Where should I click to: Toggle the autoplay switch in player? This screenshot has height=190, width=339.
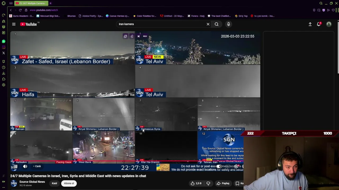(220, 167)
